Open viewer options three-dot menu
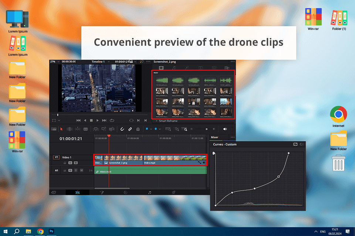This screenshot has width=355, height=236. point(148,62)
